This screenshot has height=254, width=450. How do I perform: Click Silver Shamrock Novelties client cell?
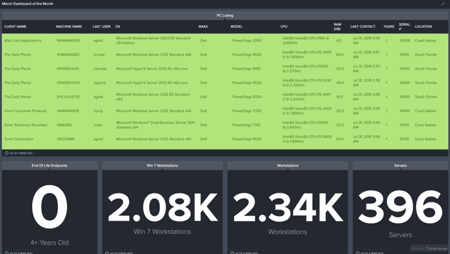point(26,125)
